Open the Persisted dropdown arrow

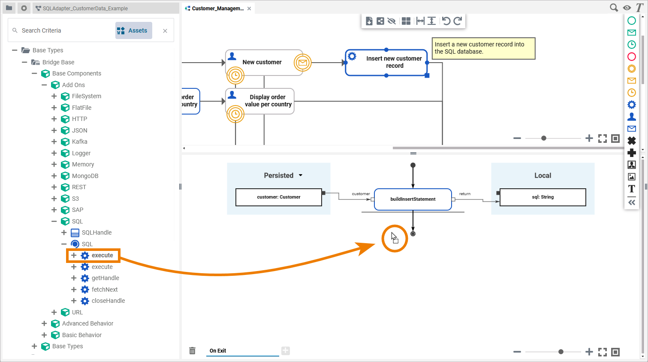[x=301, y=175]
